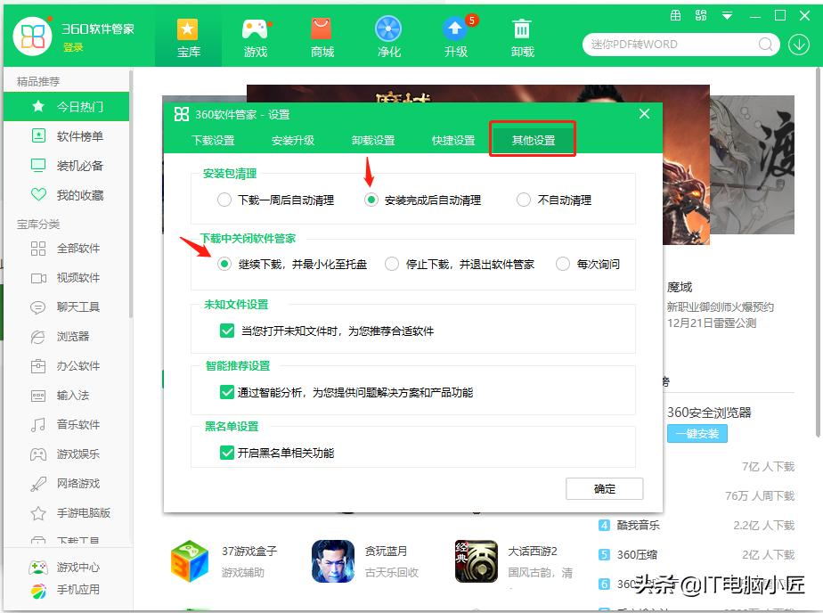823x613 pixels.
Task: Select the 不自动清理 radio option
Action: pos(524,200)
